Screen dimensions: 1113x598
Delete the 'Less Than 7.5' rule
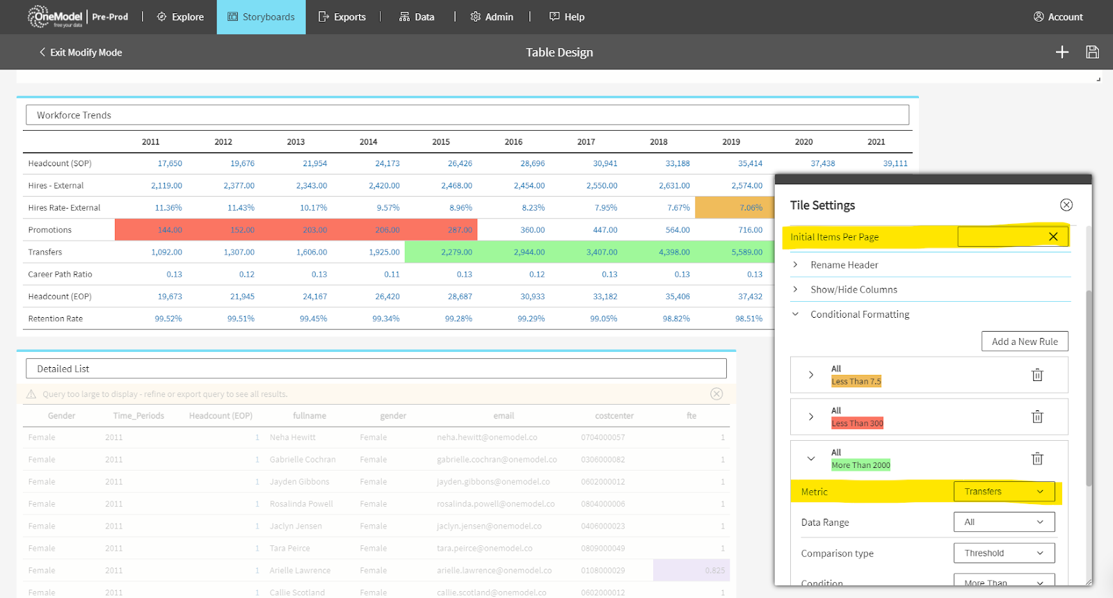(x=1036, y=375)
